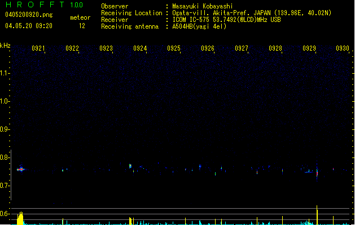Viewport: 355px width, 225px height.
Task: Click the date stamp 04.05.20 09:20
Action: [29, 26]
